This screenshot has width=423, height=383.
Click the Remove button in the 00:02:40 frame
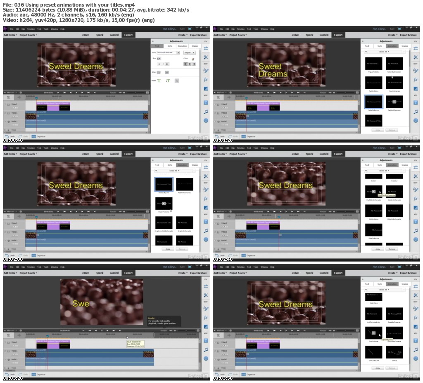(392, 249)
